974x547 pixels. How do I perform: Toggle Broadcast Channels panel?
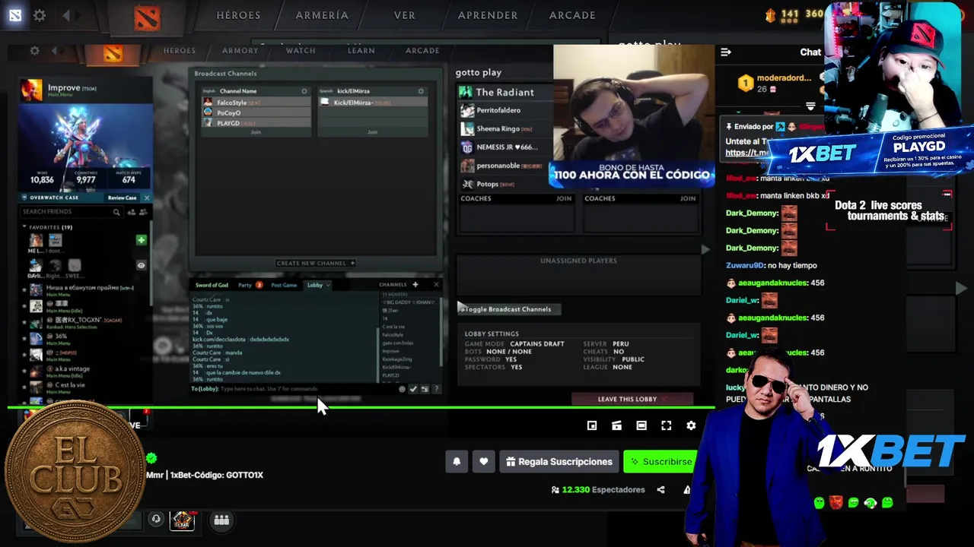(508, 309)
